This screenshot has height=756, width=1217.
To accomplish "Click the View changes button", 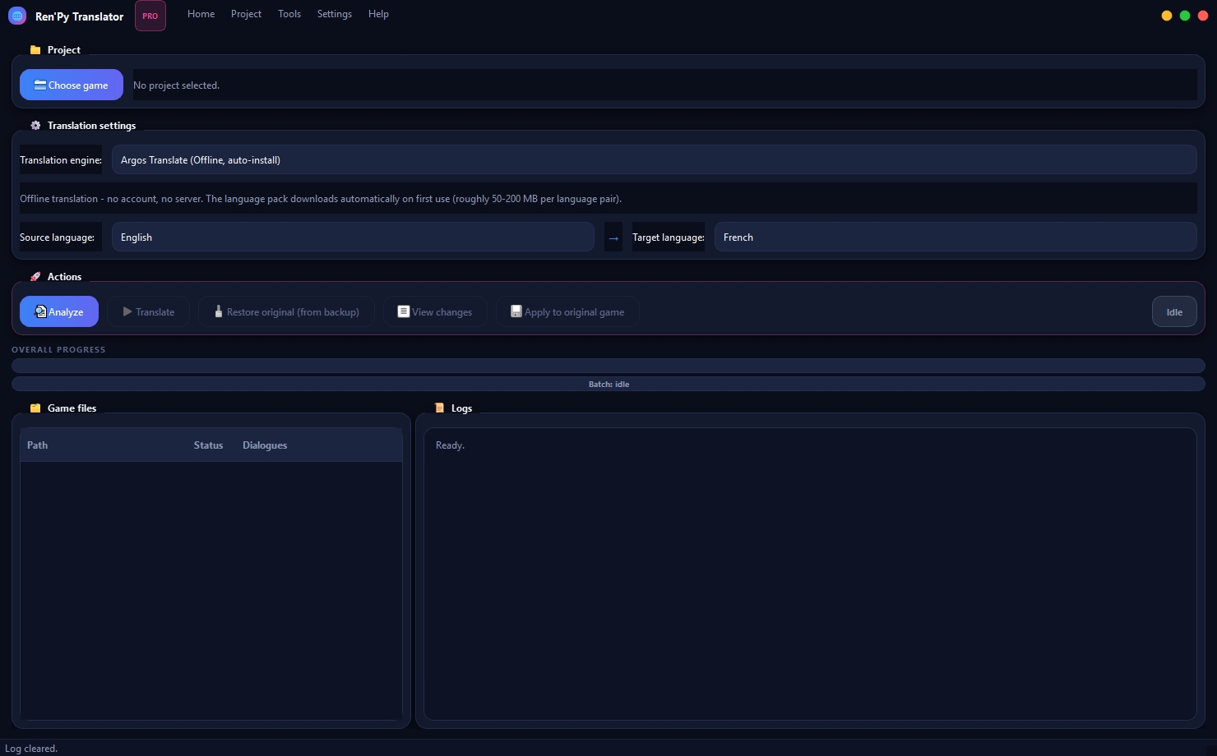I will coord(435,311).
